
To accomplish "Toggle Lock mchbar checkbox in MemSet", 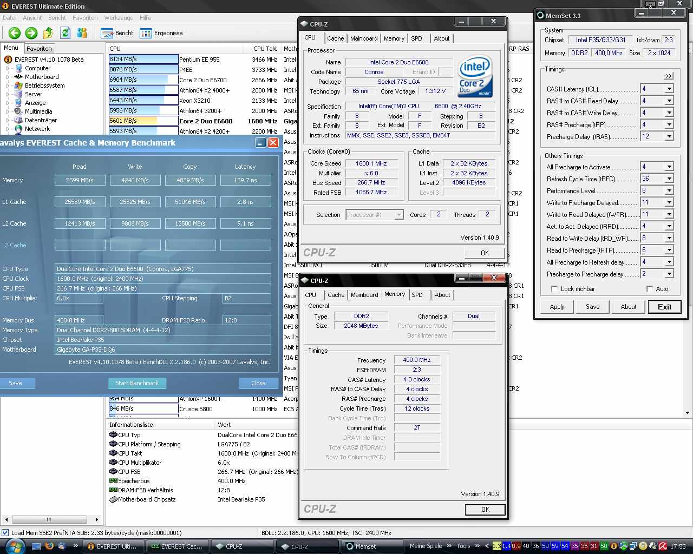I will coord(554,289).
